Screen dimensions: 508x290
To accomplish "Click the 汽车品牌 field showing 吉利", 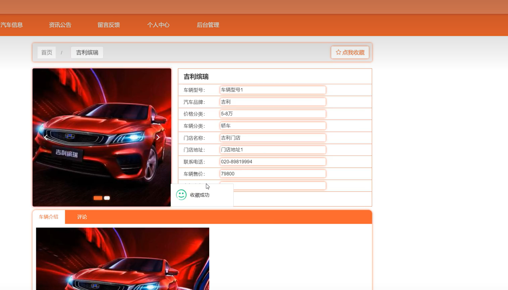I will pos(273,102).
